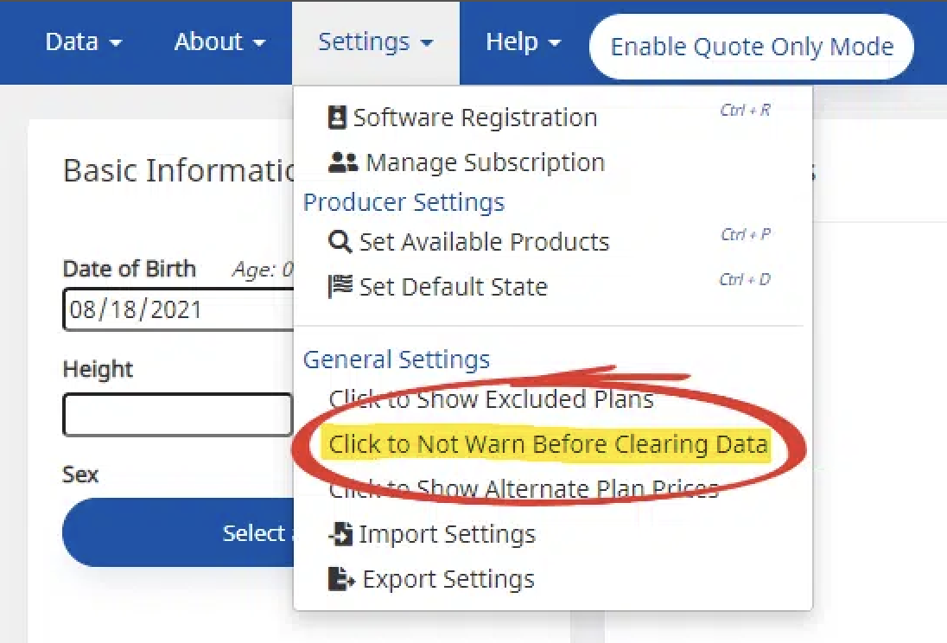947x643 pixels.
Task: Collapse the Settings dropdown menu
Action: pyautogui.click(x=375, y=42)
